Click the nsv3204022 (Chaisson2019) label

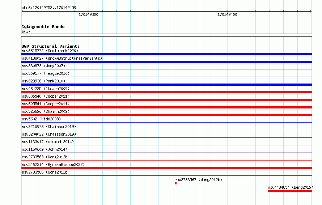click(x=49, y=134)
